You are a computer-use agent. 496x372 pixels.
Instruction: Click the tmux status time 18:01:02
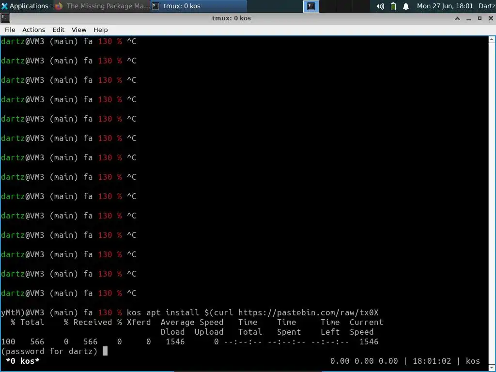[432, 361]
